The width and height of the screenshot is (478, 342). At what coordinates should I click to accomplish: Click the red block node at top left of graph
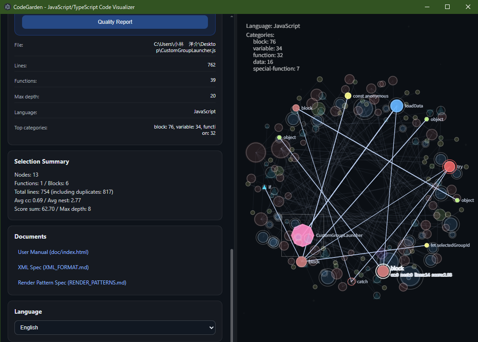[x=296, y=108]
